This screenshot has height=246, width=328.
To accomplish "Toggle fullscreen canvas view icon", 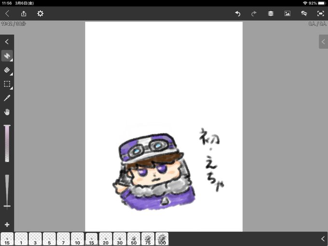I will [321, 14].
